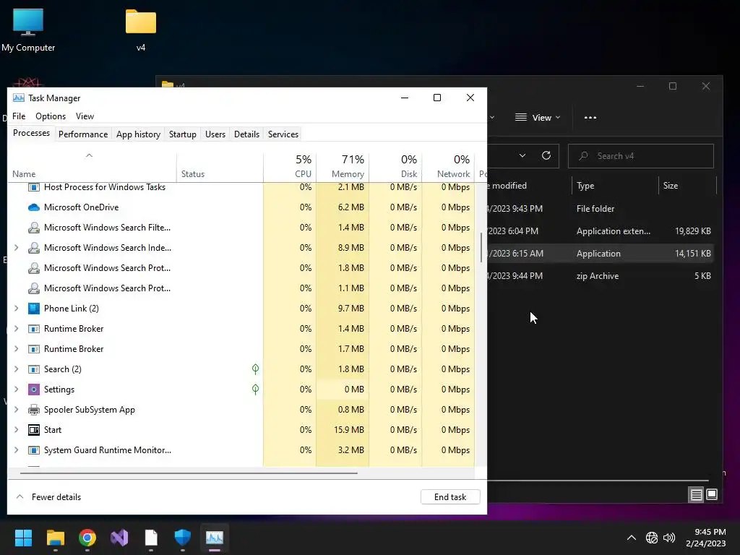Open the View dropdown in Explorer toolbar
Image resolution: width=740 pixels, height=555 pixels.
pos(538,118)
